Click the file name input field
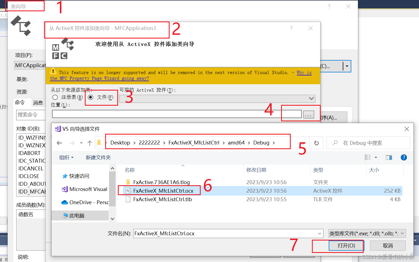This screenshot has width=419, height=262. [x=225, y=233]
